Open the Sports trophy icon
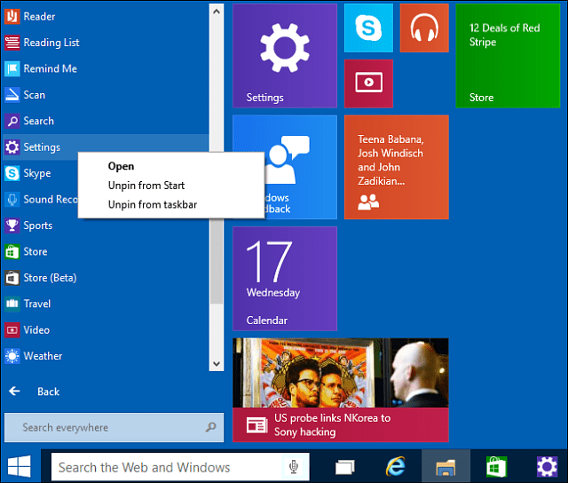The image size is (568, 483). [x=12, y=226]
